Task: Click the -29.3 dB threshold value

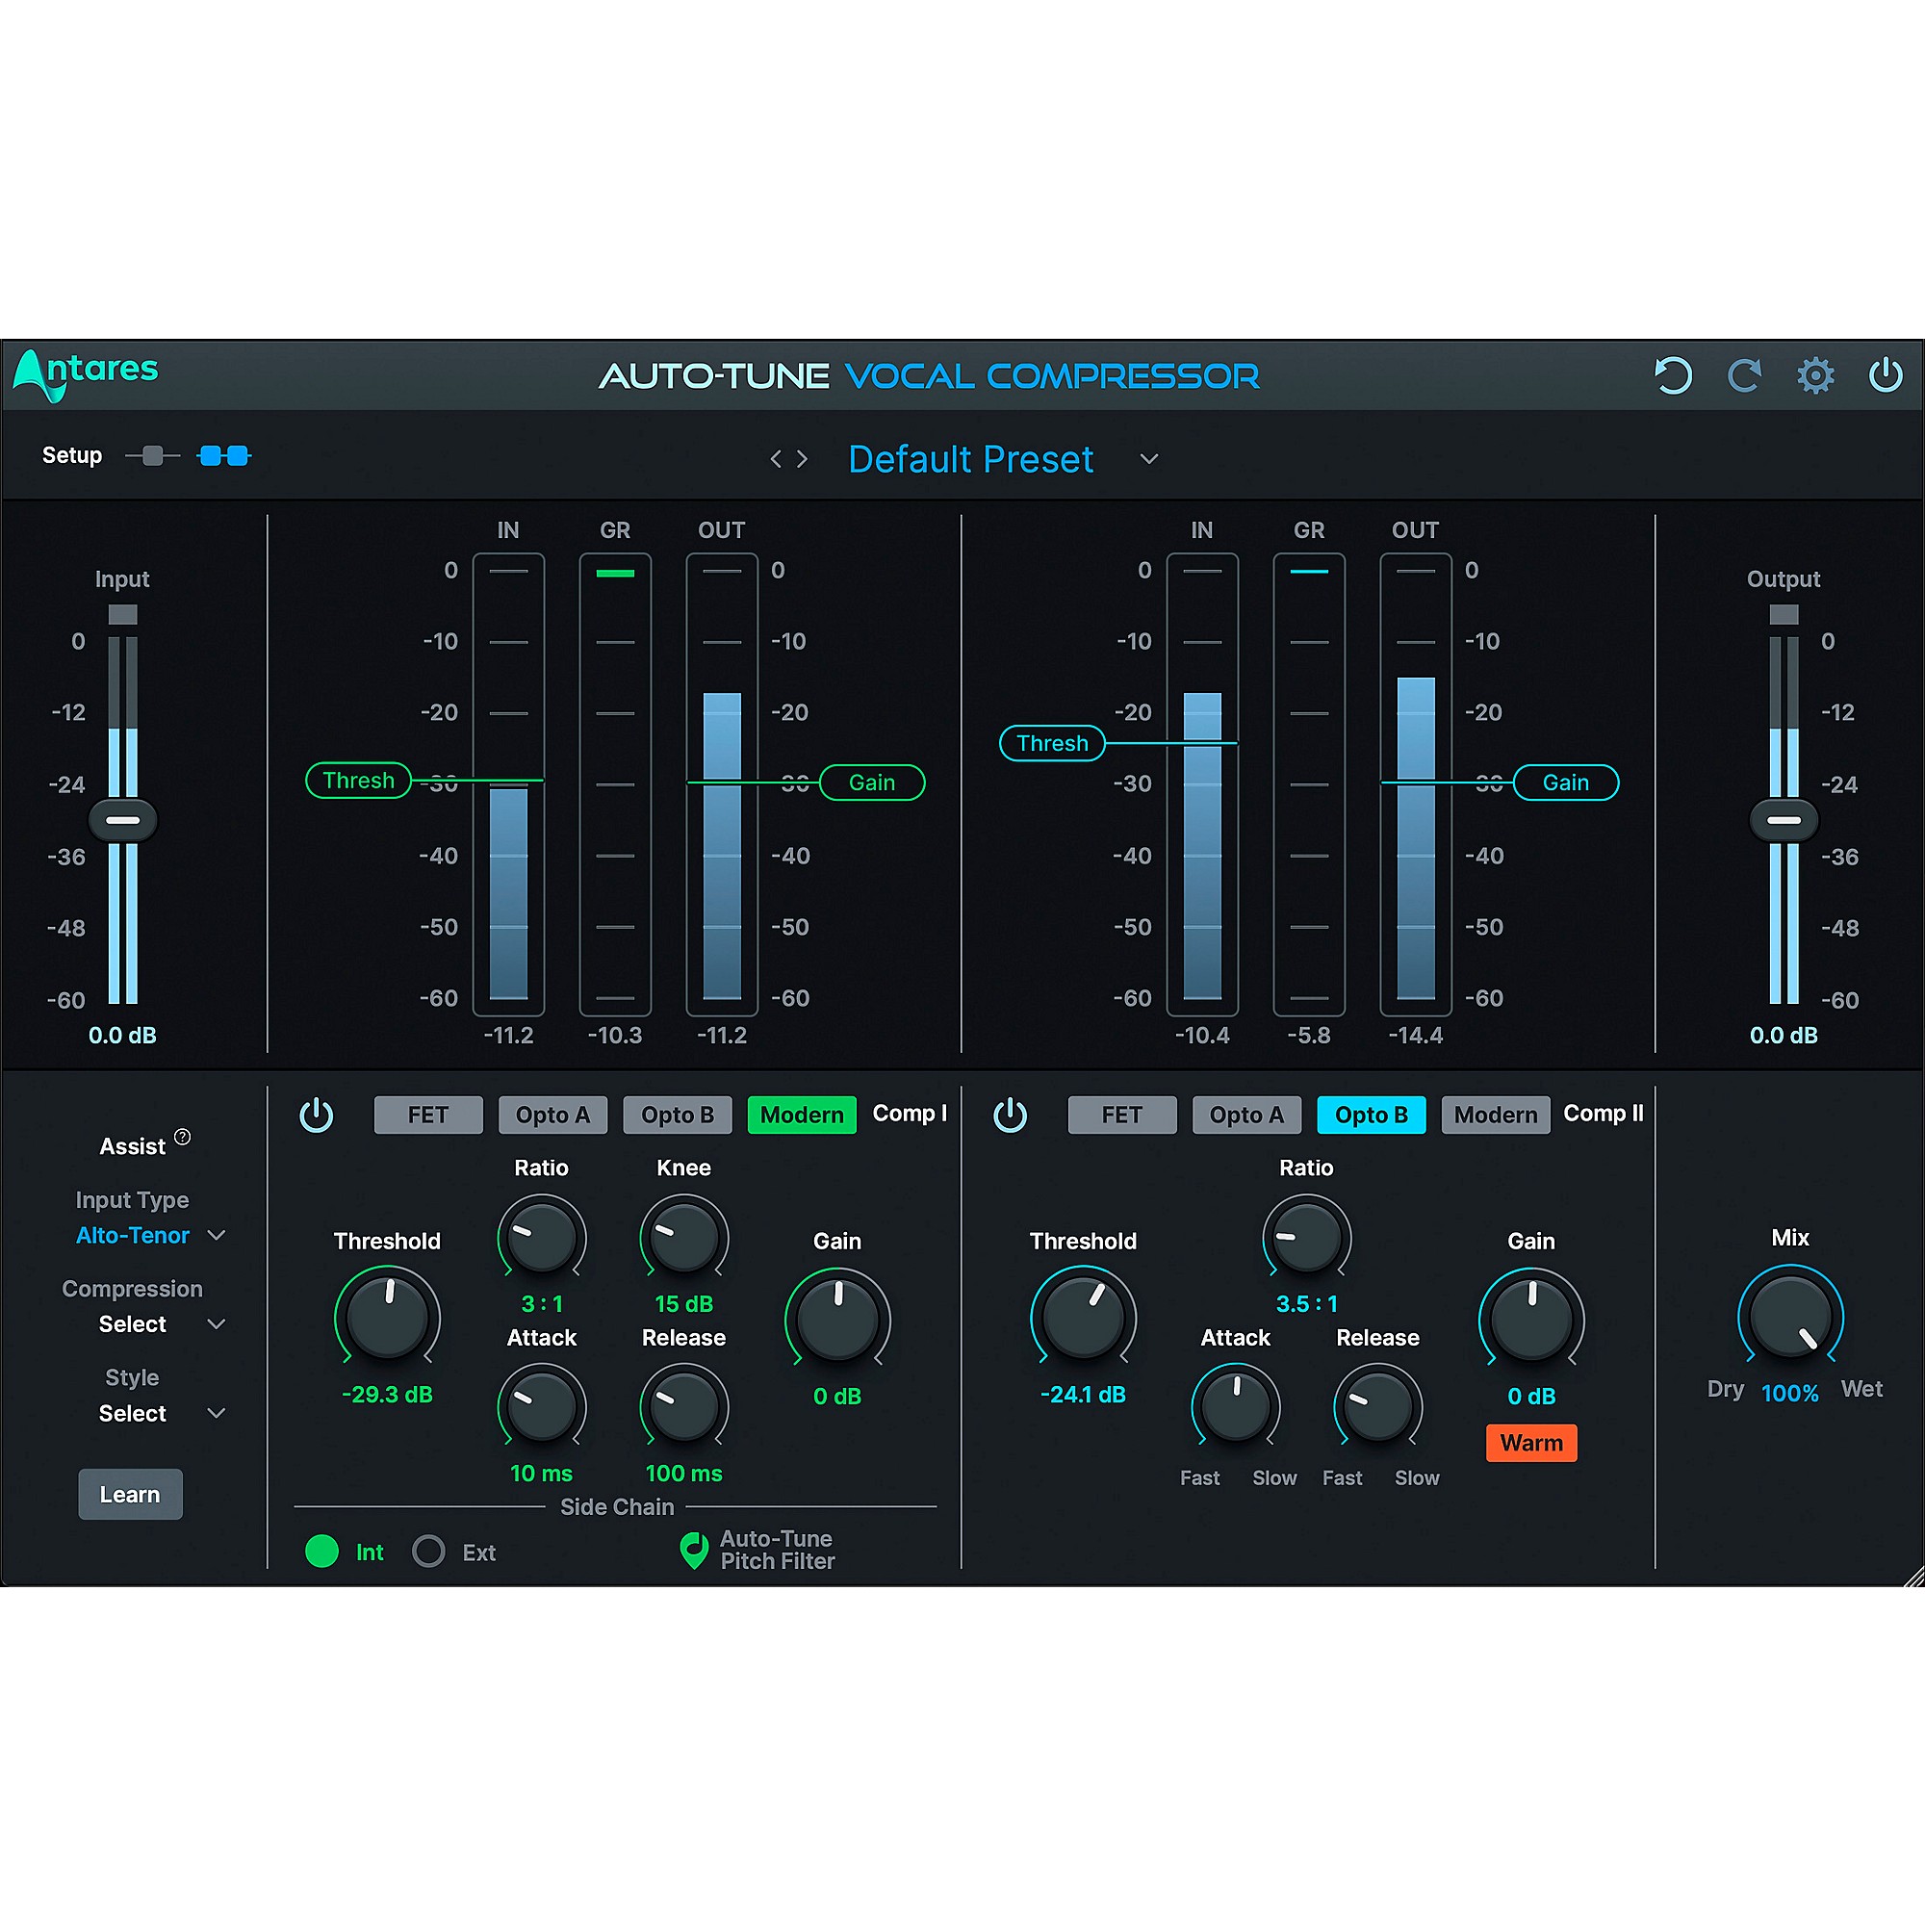Action: [388, 1395]
